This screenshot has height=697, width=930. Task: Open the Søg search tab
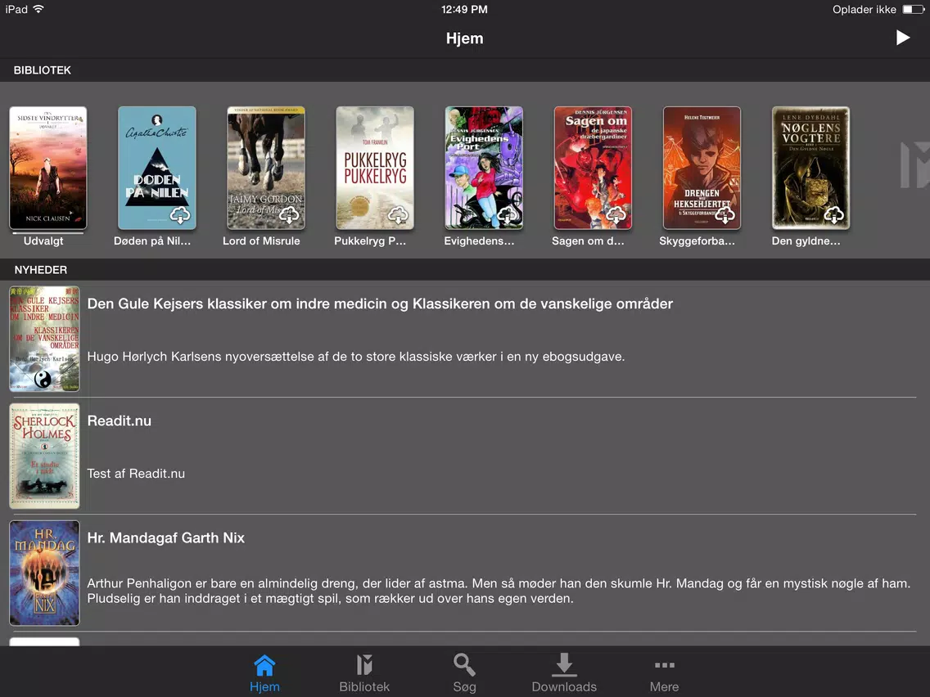coord(464,673)
